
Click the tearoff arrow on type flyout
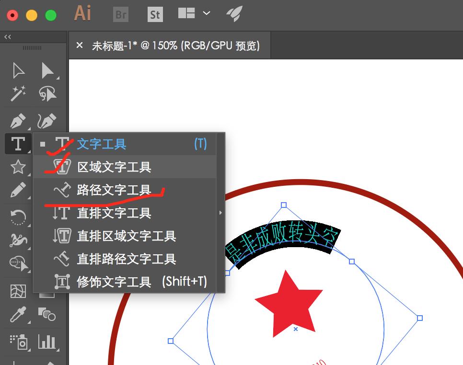coord(220,213)
